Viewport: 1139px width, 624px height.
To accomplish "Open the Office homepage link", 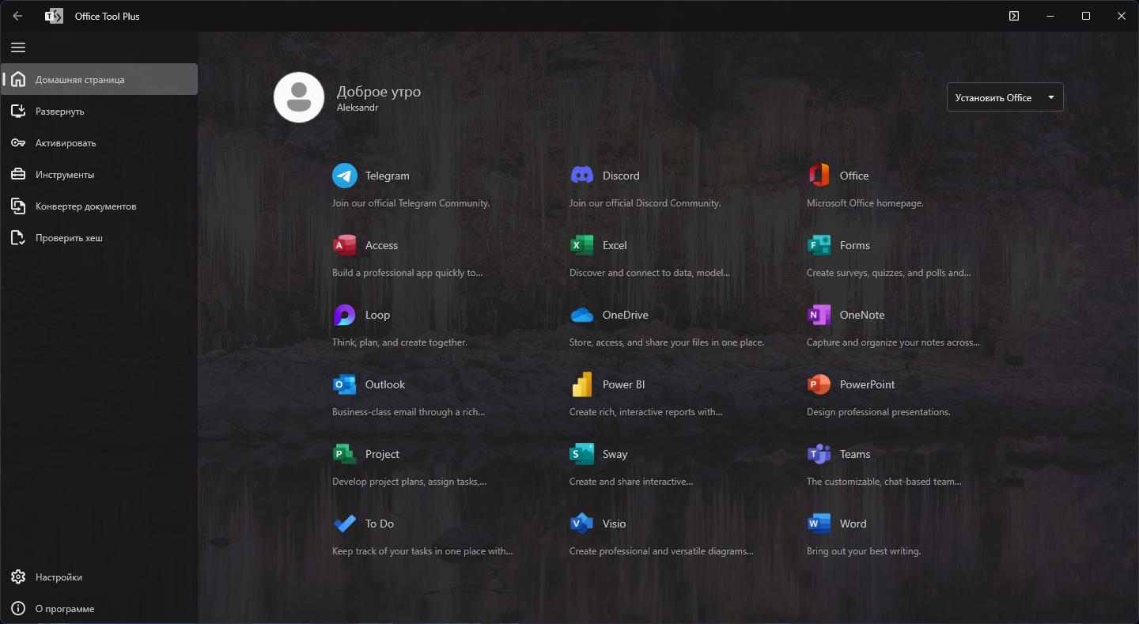I will click(x=854, y=176).
